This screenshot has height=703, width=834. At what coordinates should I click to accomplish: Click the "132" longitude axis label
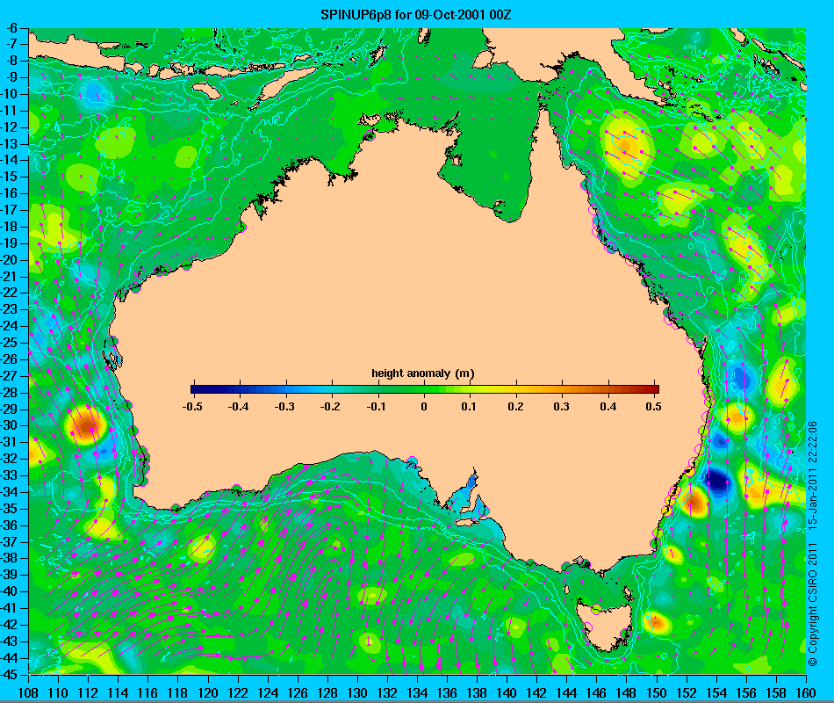pyautogui.click(x=387, y=692)
